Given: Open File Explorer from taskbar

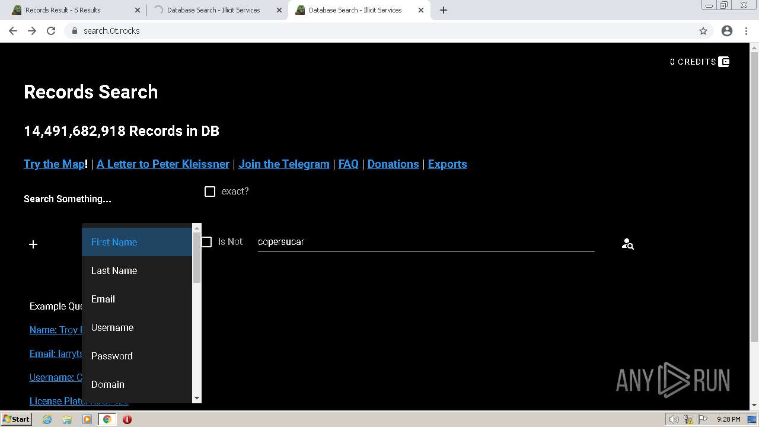Looking at the screenshot, I should [x=67, y=419].
